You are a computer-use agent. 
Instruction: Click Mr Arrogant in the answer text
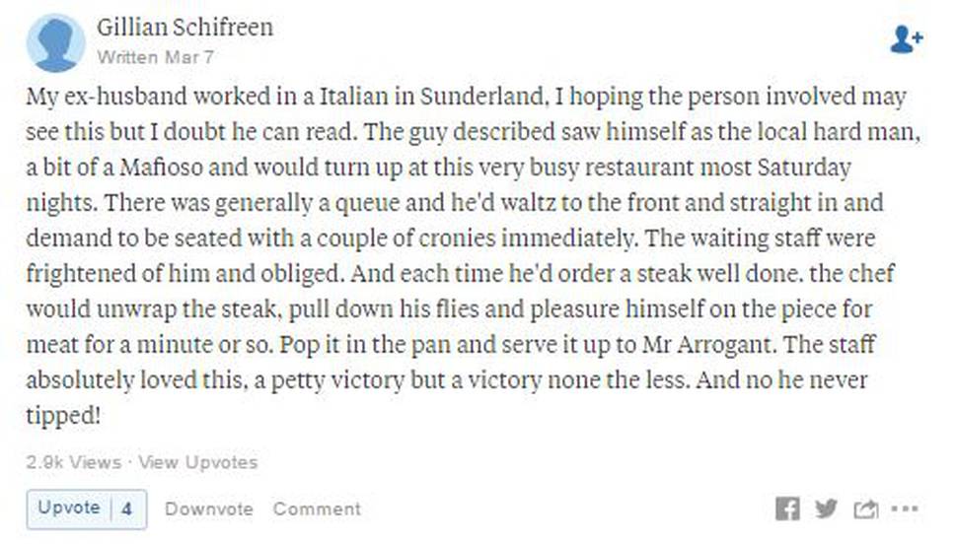click(709, 345)
